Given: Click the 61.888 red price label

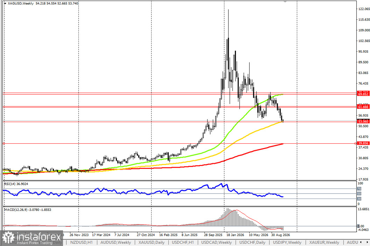Looking at the screenshot, I should point(363,107).
